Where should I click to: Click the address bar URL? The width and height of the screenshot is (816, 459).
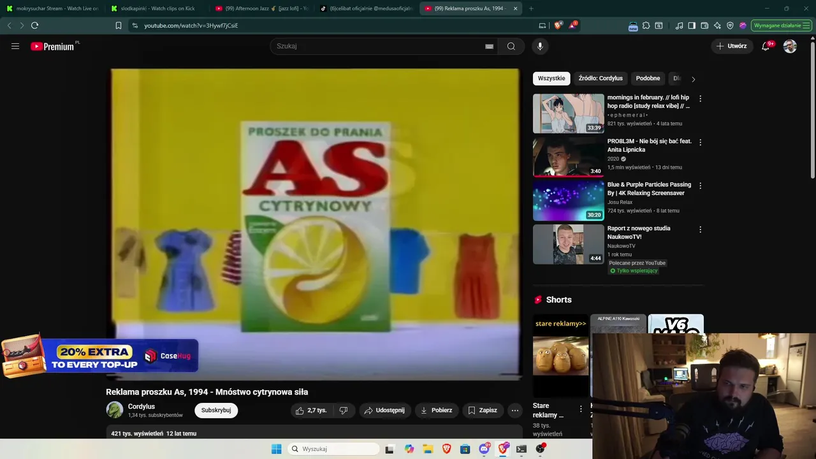(191, 25)
